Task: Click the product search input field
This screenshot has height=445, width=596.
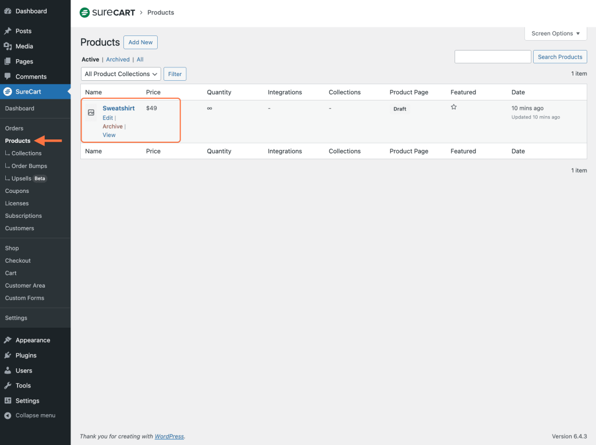Action: coord(492,57)
